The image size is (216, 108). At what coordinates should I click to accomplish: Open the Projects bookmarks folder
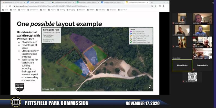click(x=52, y=10)
